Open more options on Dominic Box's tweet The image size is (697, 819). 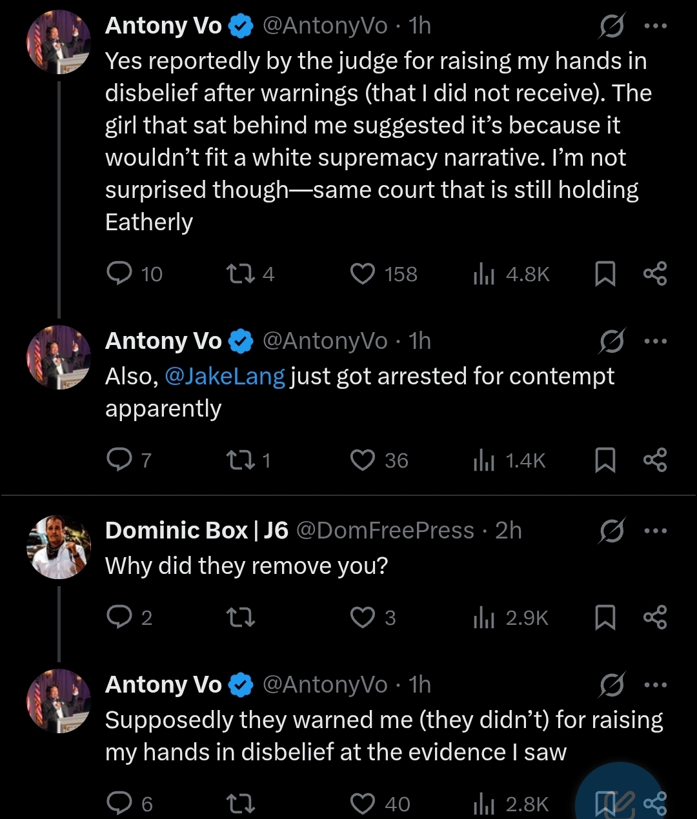(x=656, y=531)
